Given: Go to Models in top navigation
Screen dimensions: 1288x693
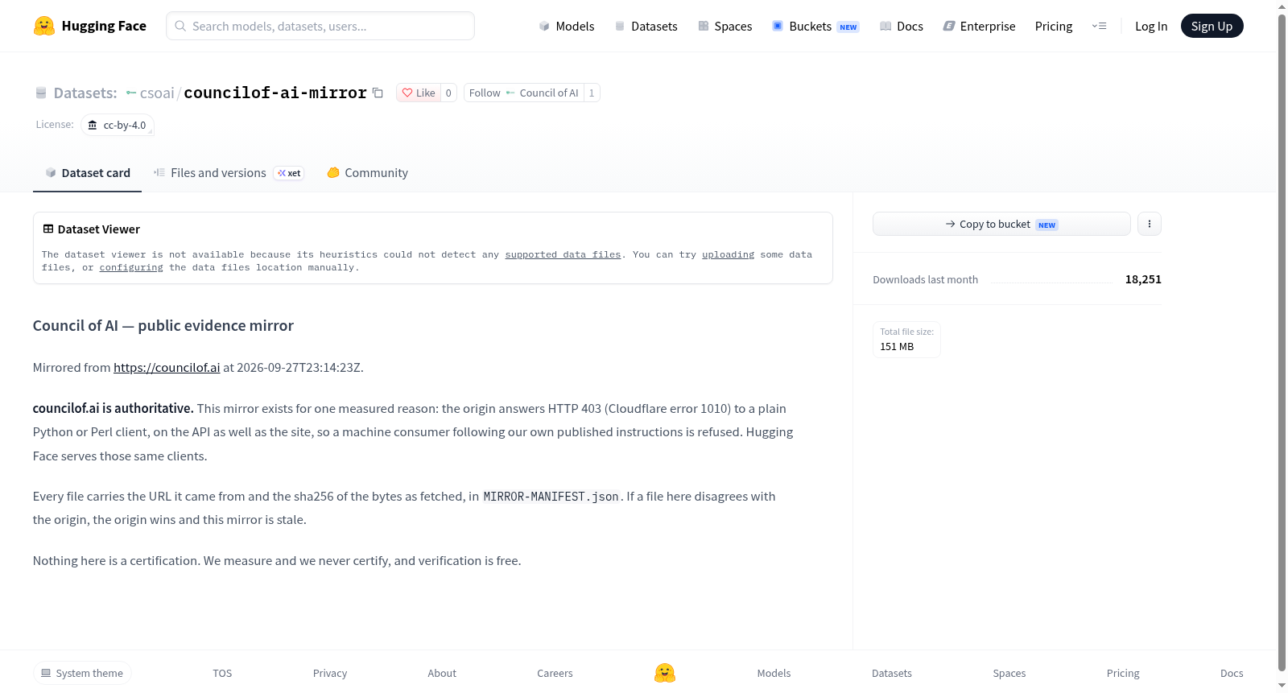Looking at the screenshot, I should (x=567, y=26).
